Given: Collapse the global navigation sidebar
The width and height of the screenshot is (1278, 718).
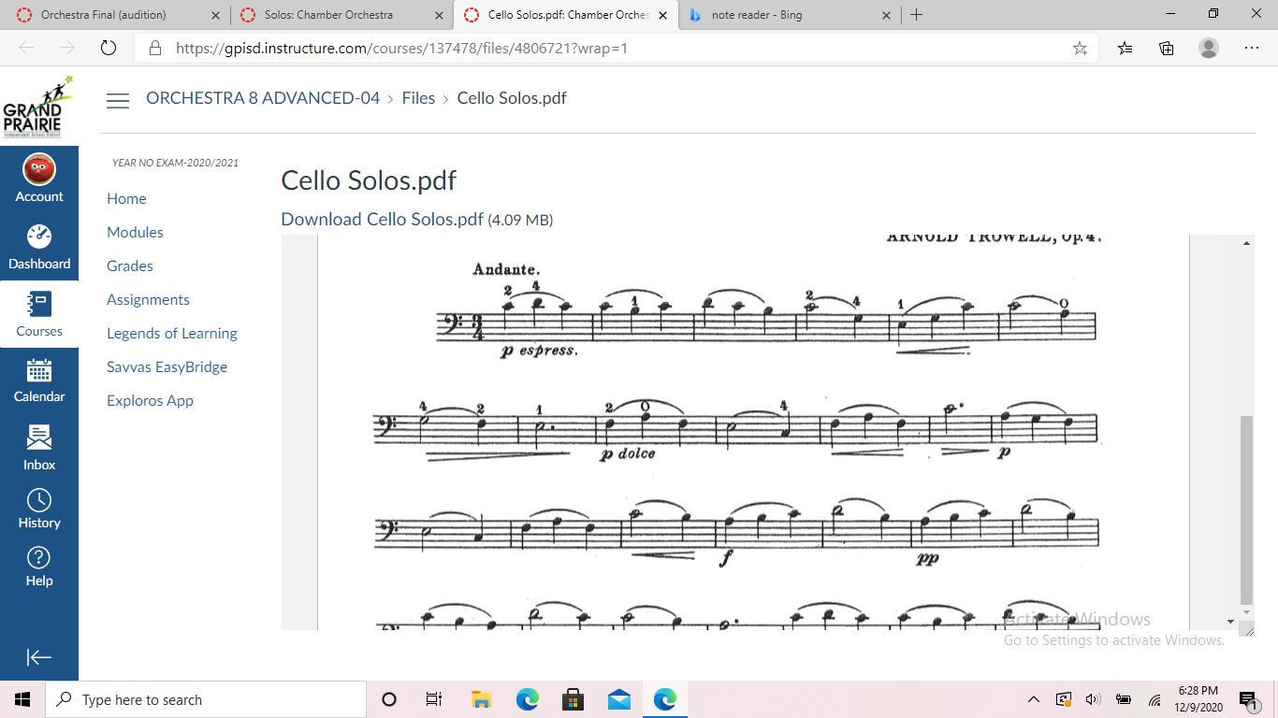Looking at the screenshot, I should 39,657.
